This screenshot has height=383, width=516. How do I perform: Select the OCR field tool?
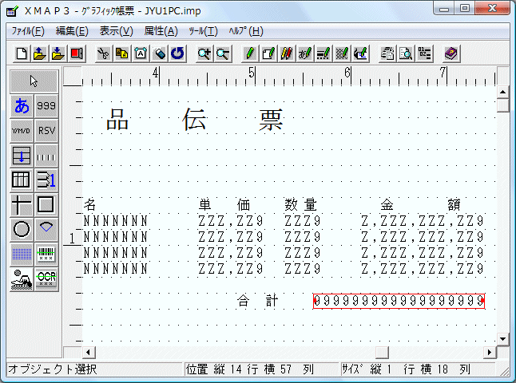coord(46,279)
